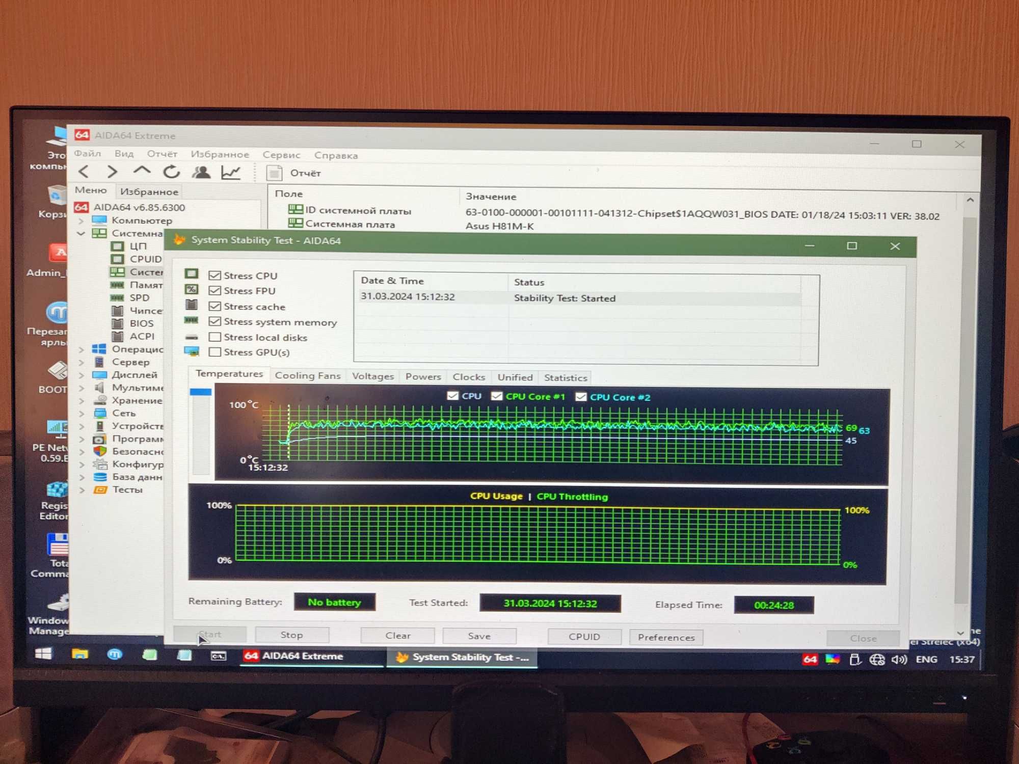Viewport: 1019px width, 764px height.
Task: Click the Stress system memory RAM icon
Action: point(191,320)
